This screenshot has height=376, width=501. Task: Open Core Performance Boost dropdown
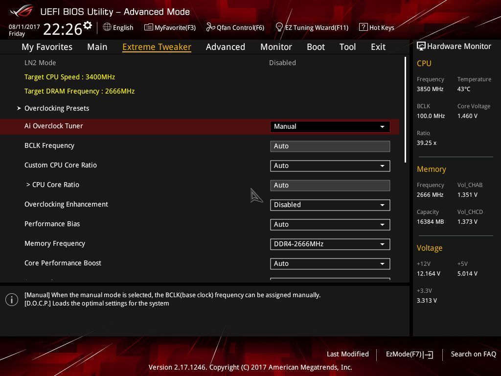(330, 263)
